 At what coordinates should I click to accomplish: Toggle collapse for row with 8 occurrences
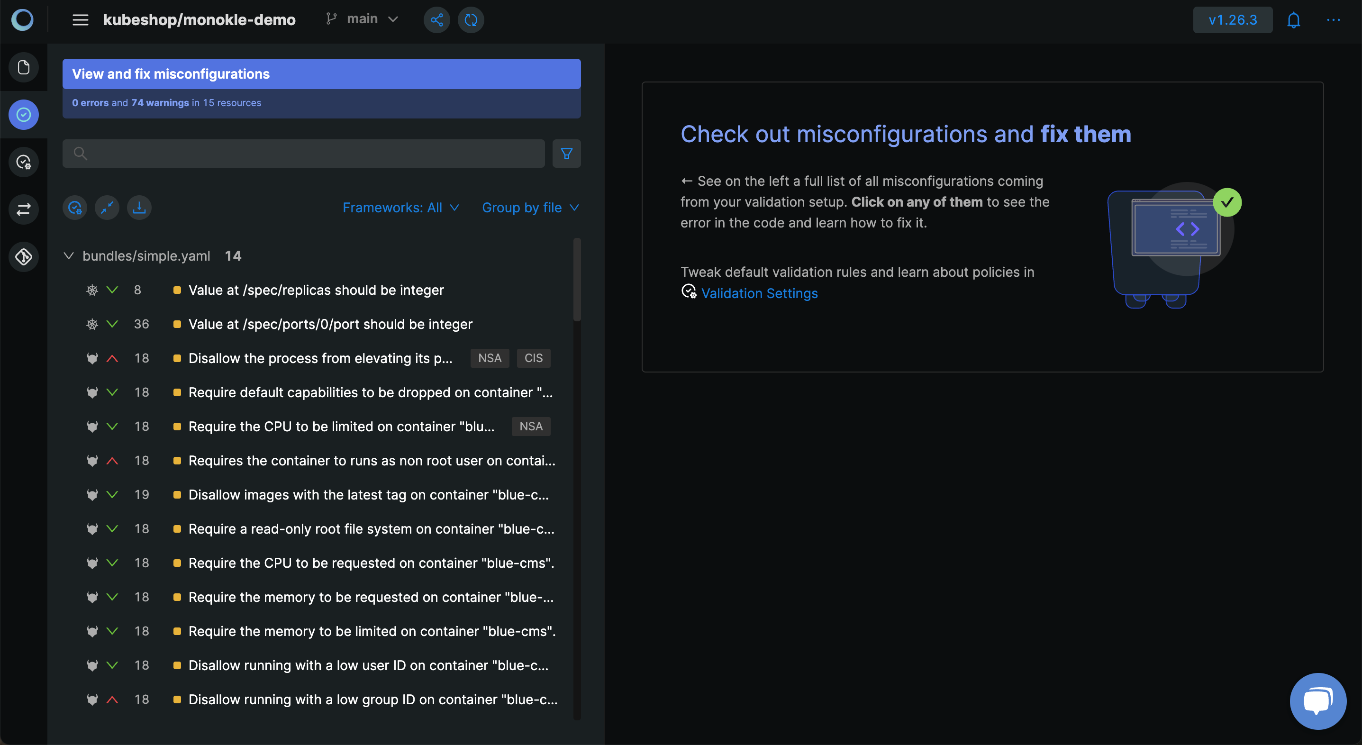111,290
